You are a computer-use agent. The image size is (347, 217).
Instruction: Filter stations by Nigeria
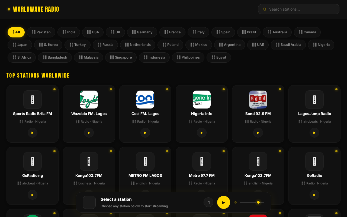pos(321,45)
